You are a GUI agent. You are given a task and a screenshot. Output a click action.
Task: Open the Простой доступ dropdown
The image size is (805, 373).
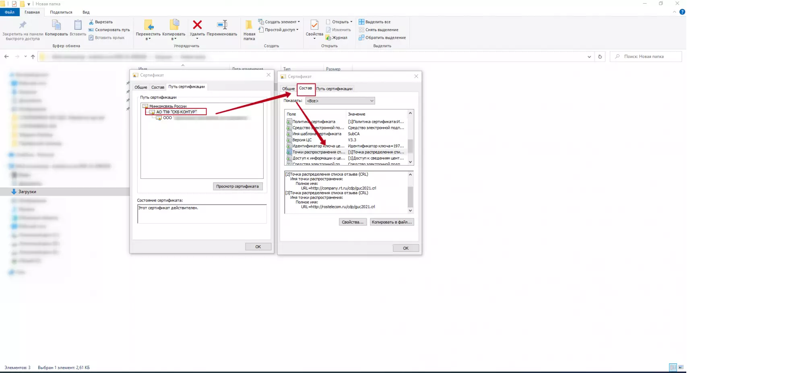pos(278,30)
